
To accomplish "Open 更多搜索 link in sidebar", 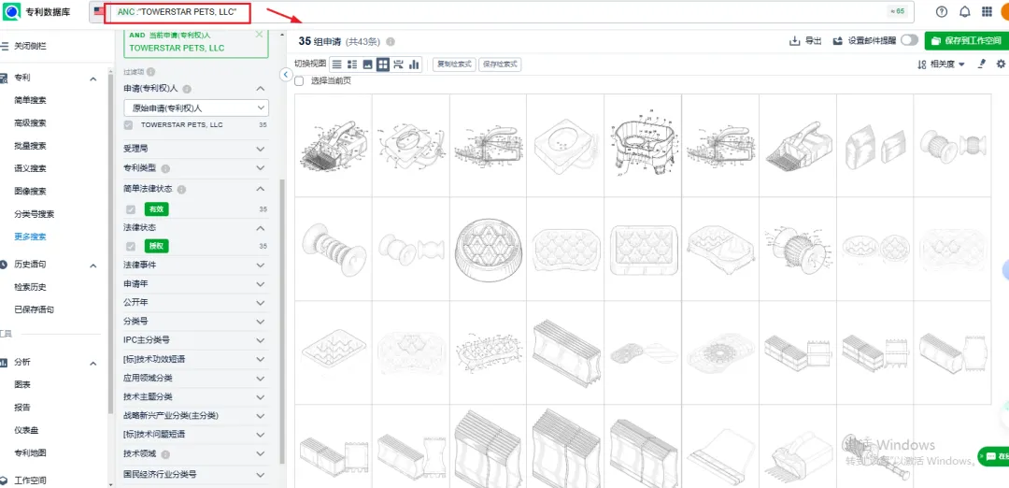I will (x=30, y=237).
